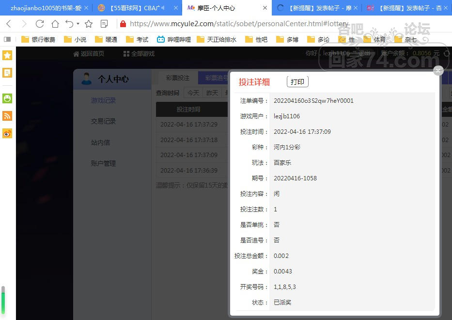Open the 多论 bookmark folder
This screenshot has width=452, height=320.
coord(318,39)
